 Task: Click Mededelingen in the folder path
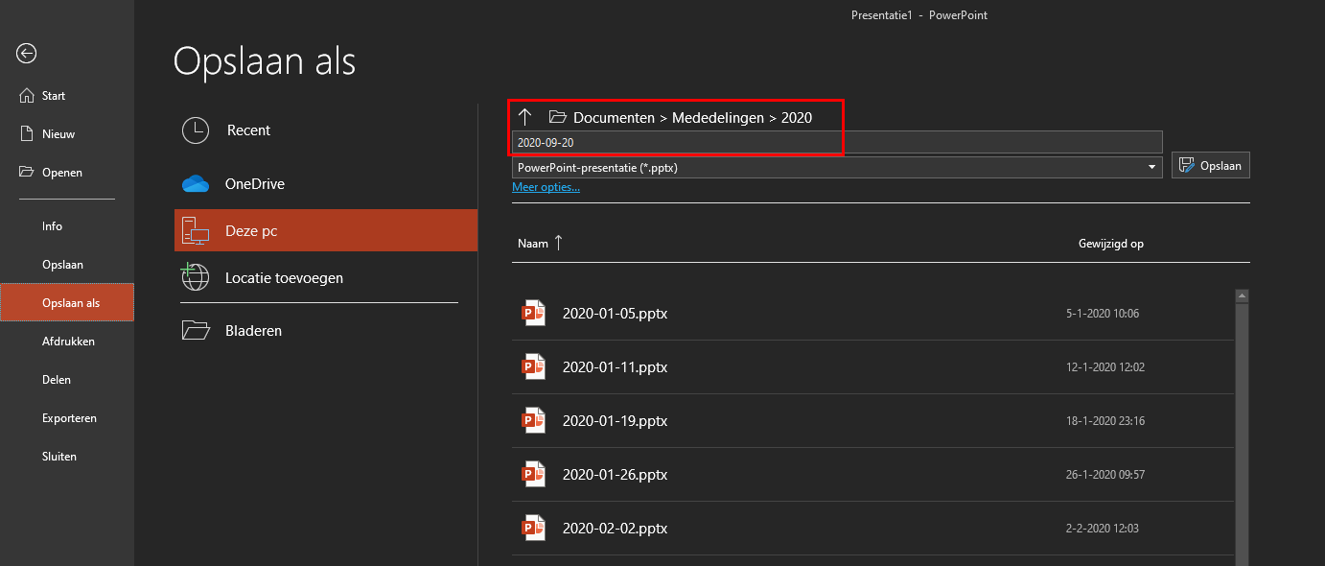[718, 118]
